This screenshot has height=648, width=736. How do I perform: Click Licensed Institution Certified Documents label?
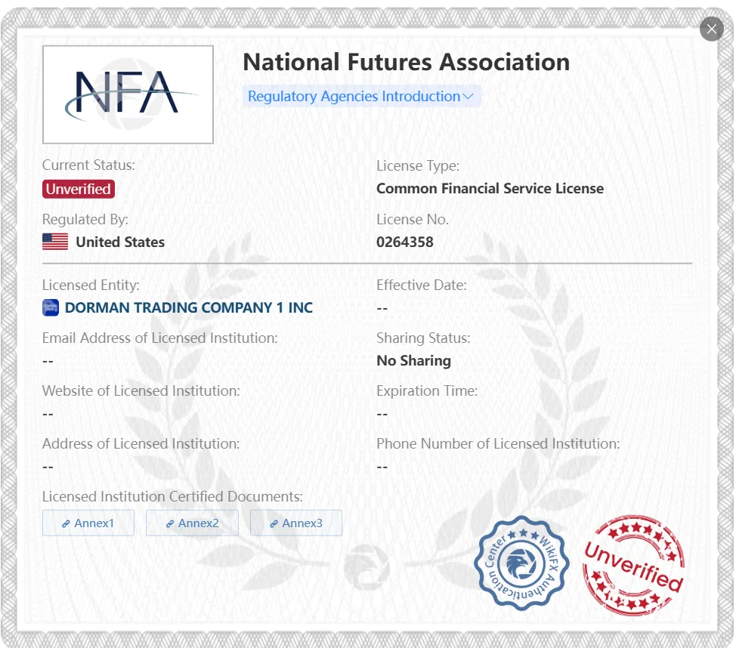[172, 496]
